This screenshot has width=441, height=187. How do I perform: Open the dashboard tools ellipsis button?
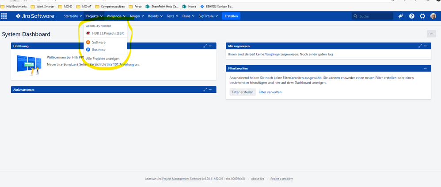[x=431, y=34]
